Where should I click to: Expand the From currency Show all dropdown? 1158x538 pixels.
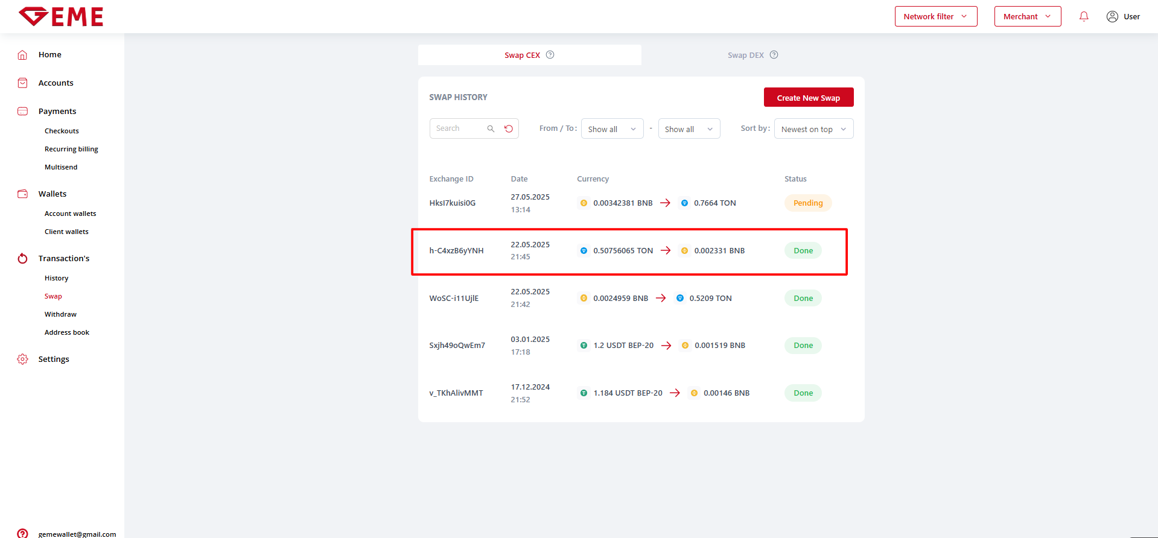[x=612, y=129]
